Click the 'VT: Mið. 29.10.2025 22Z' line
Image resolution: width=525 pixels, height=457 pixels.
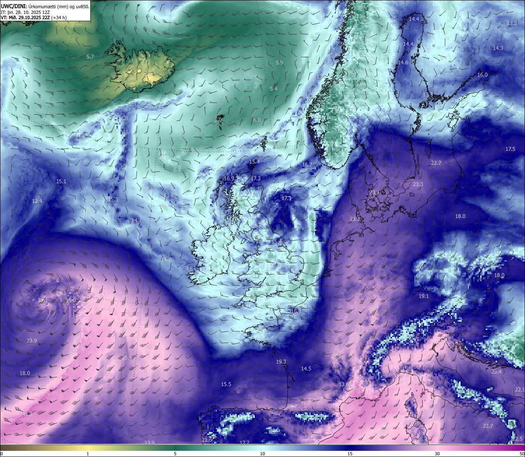34,18
